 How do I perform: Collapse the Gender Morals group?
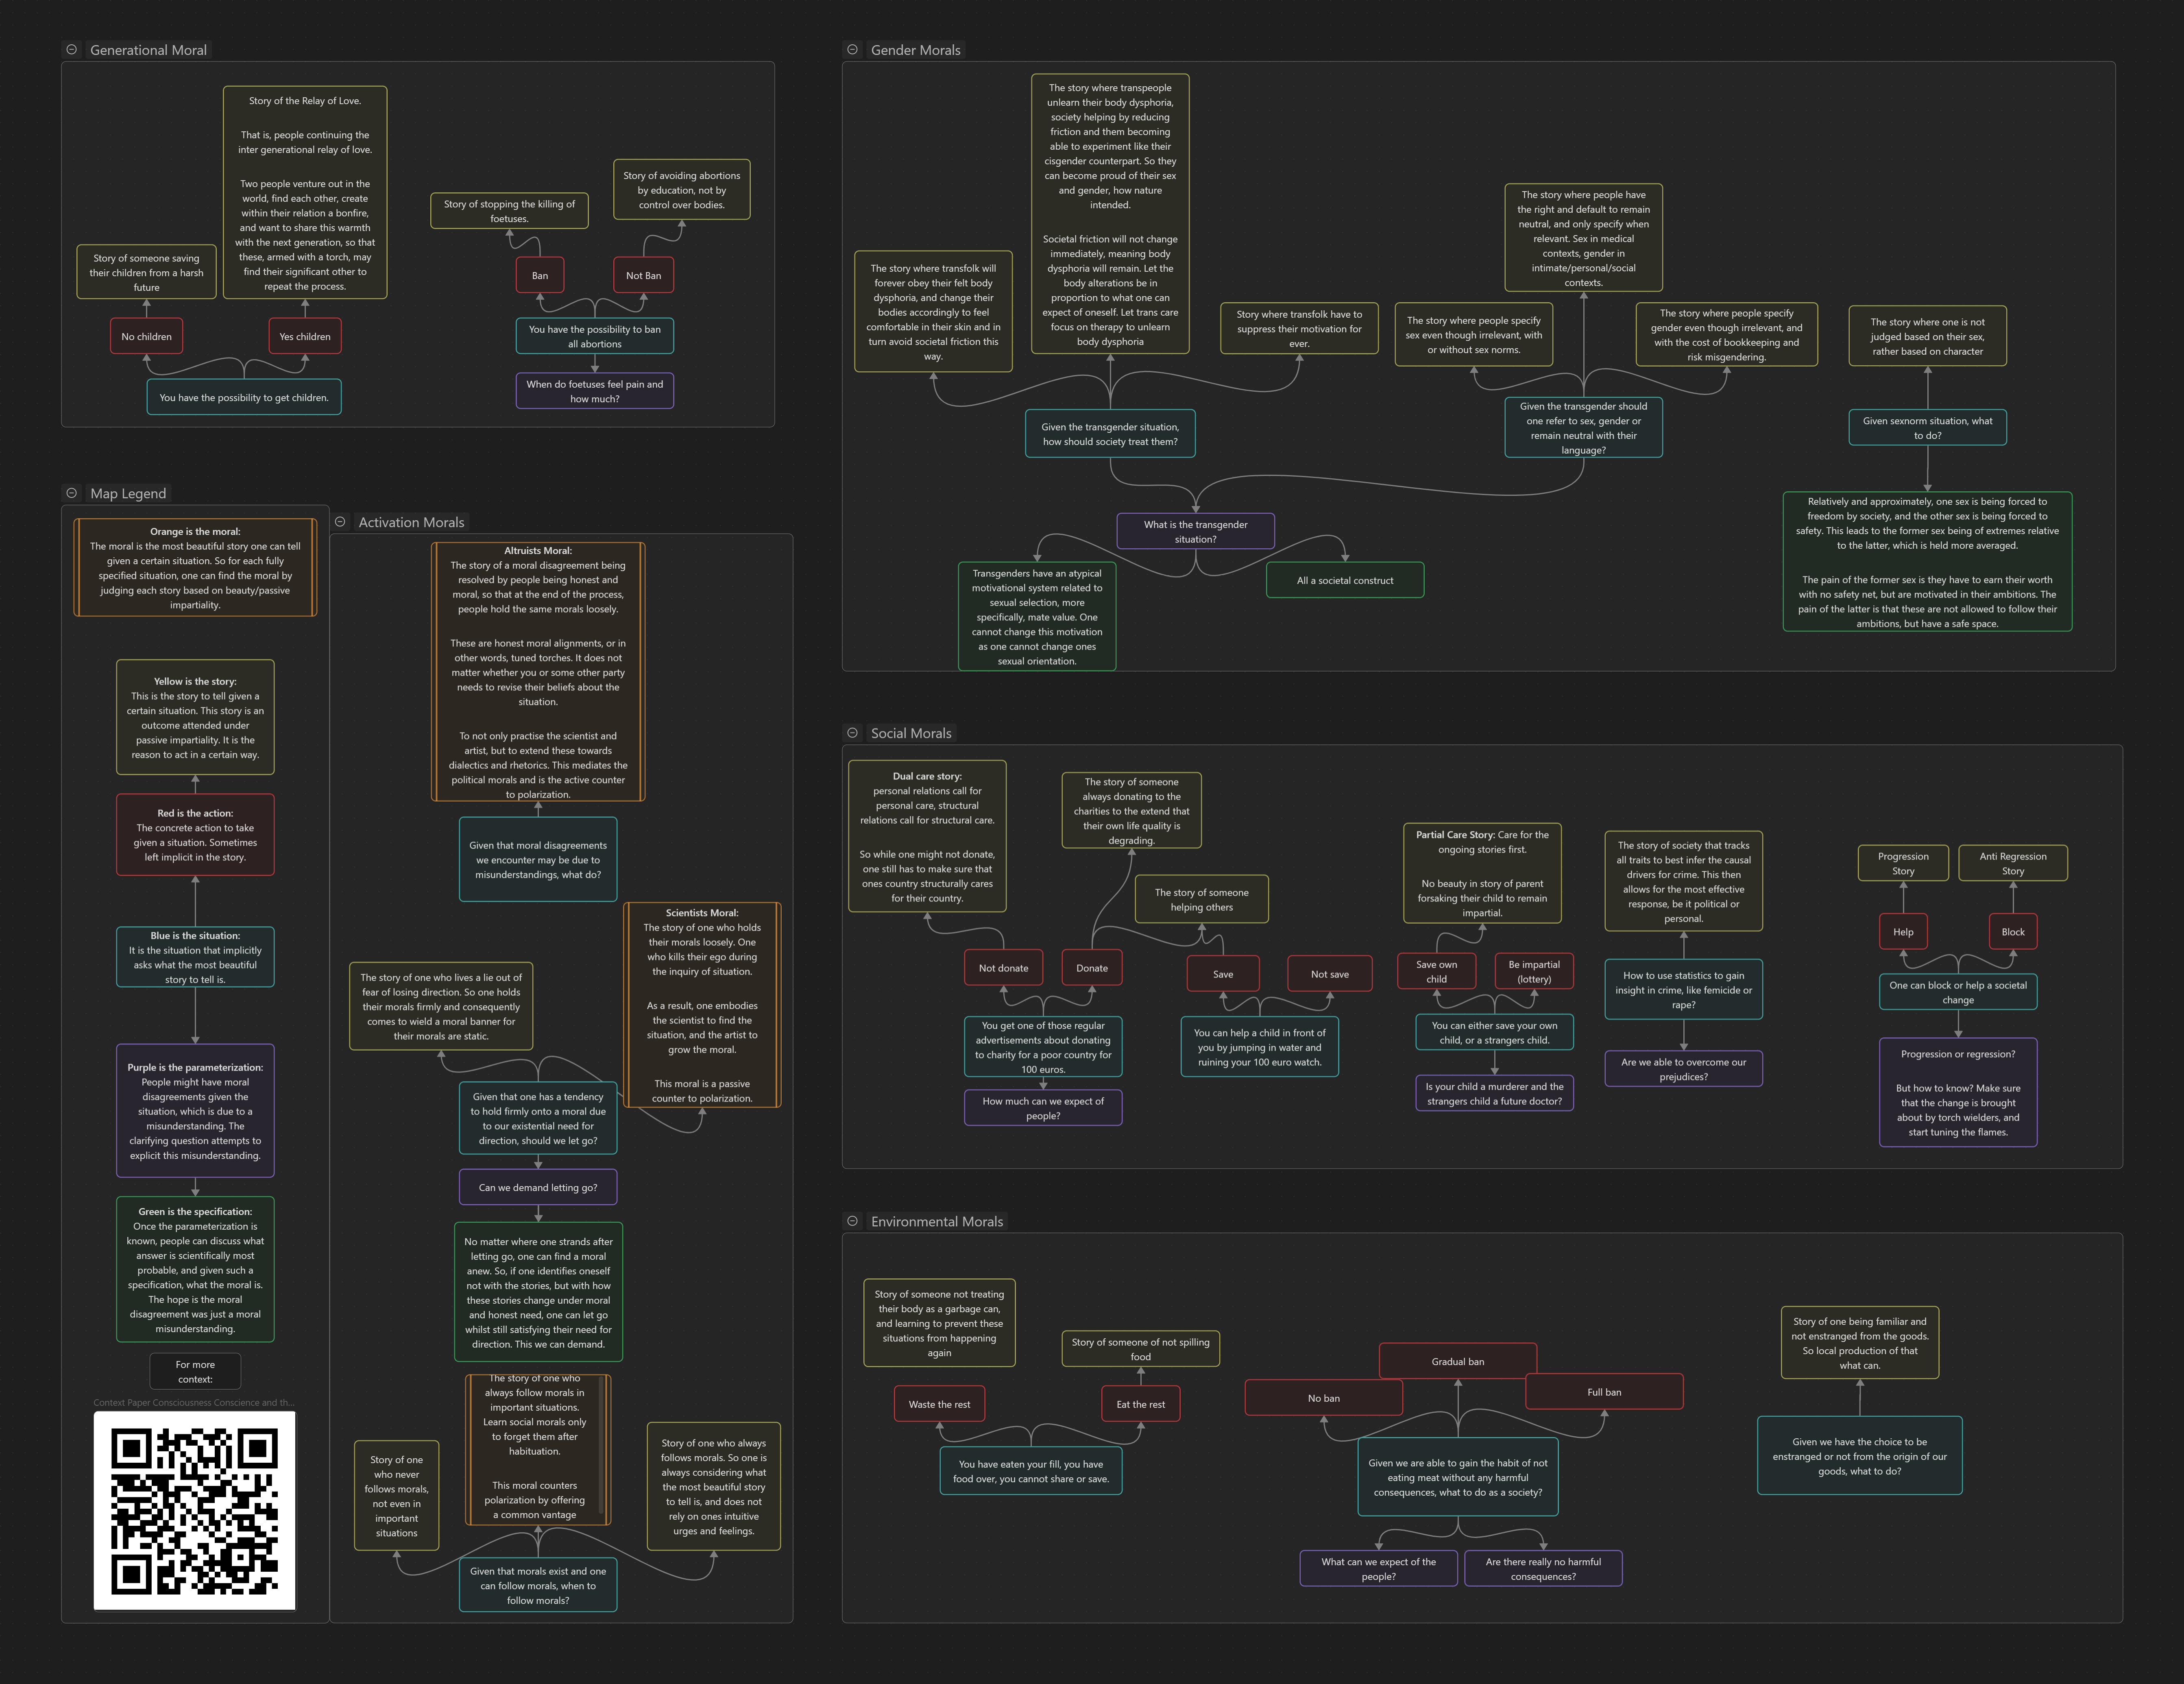852,49
